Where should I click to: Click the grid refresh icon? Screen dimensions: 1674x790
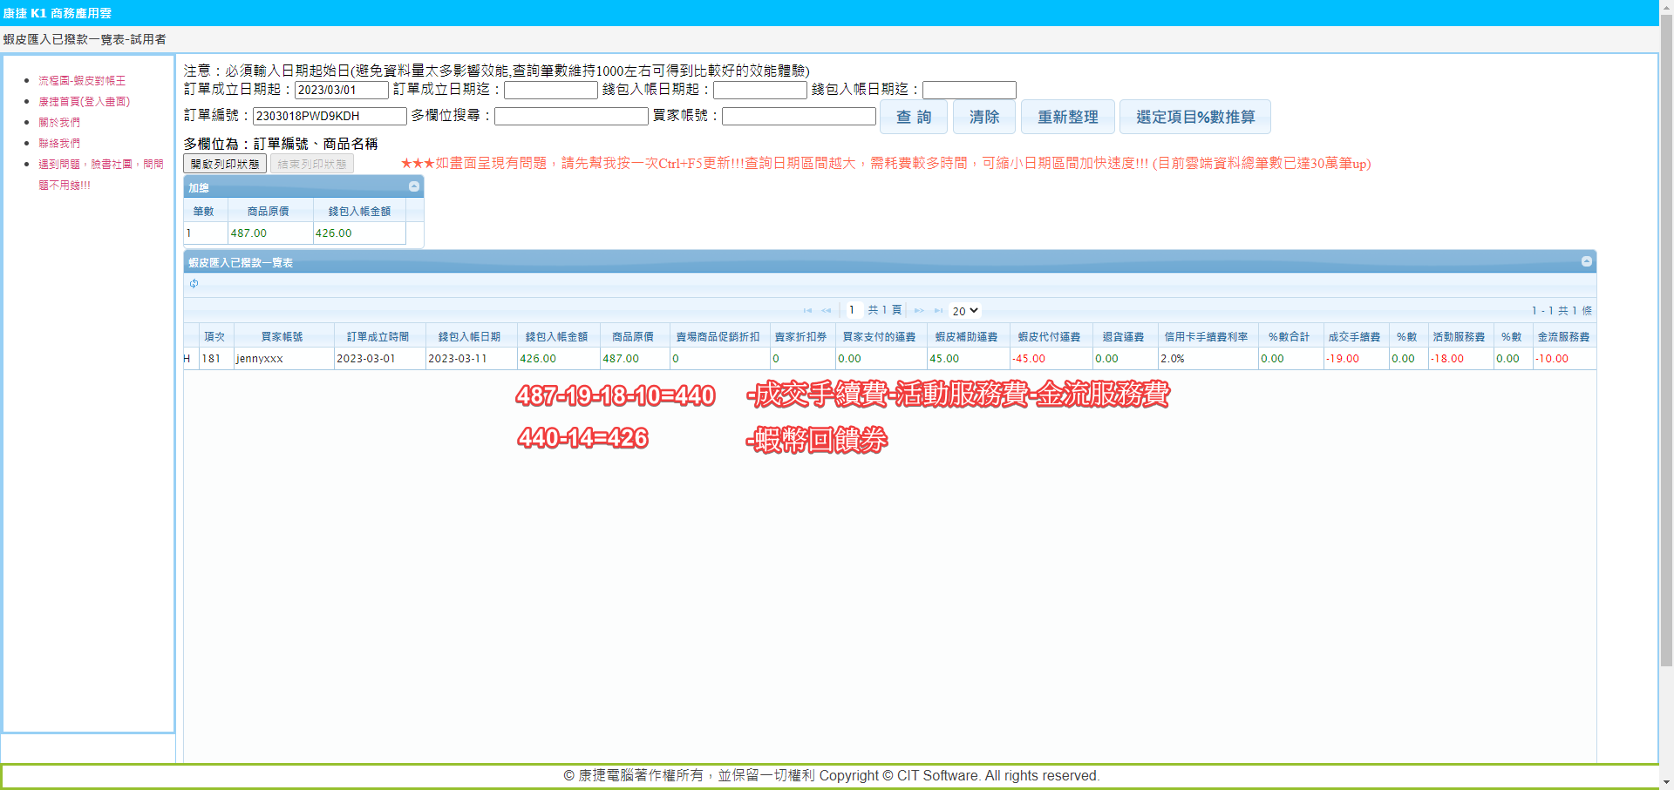click(194, 284)
